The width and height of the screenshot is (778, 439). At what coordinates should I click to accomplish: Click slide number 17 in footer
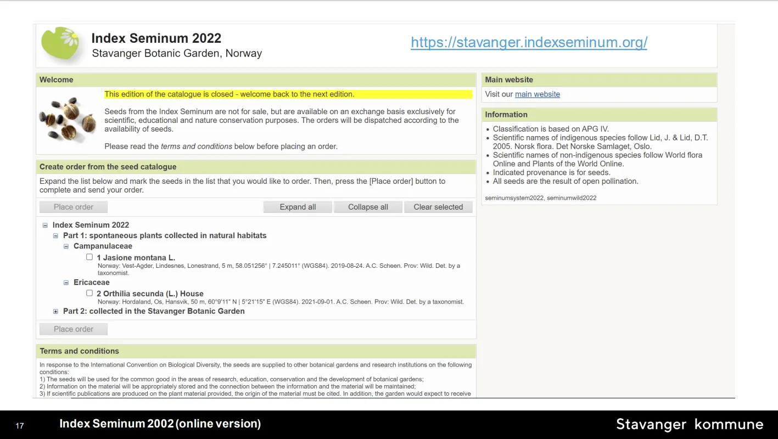pyautogui.click(x=20, y=426)
